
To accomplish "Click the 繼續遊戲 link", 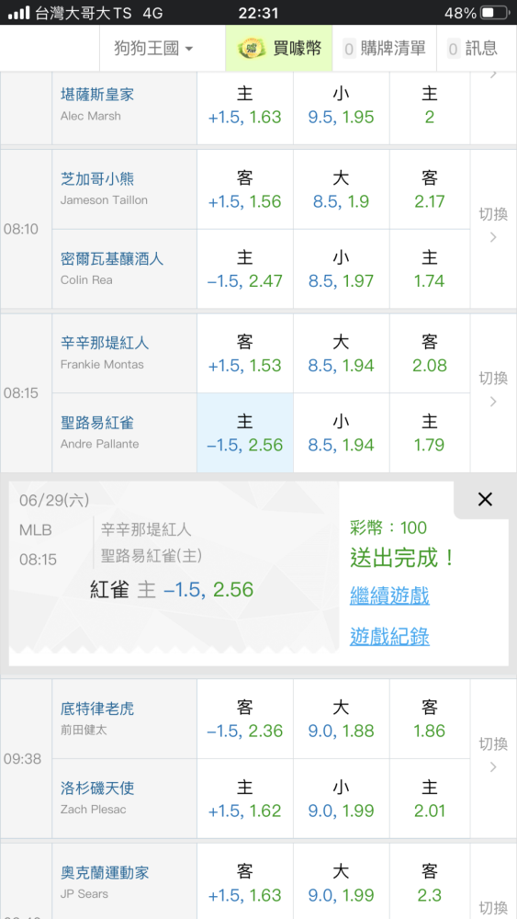I will 390,596.
